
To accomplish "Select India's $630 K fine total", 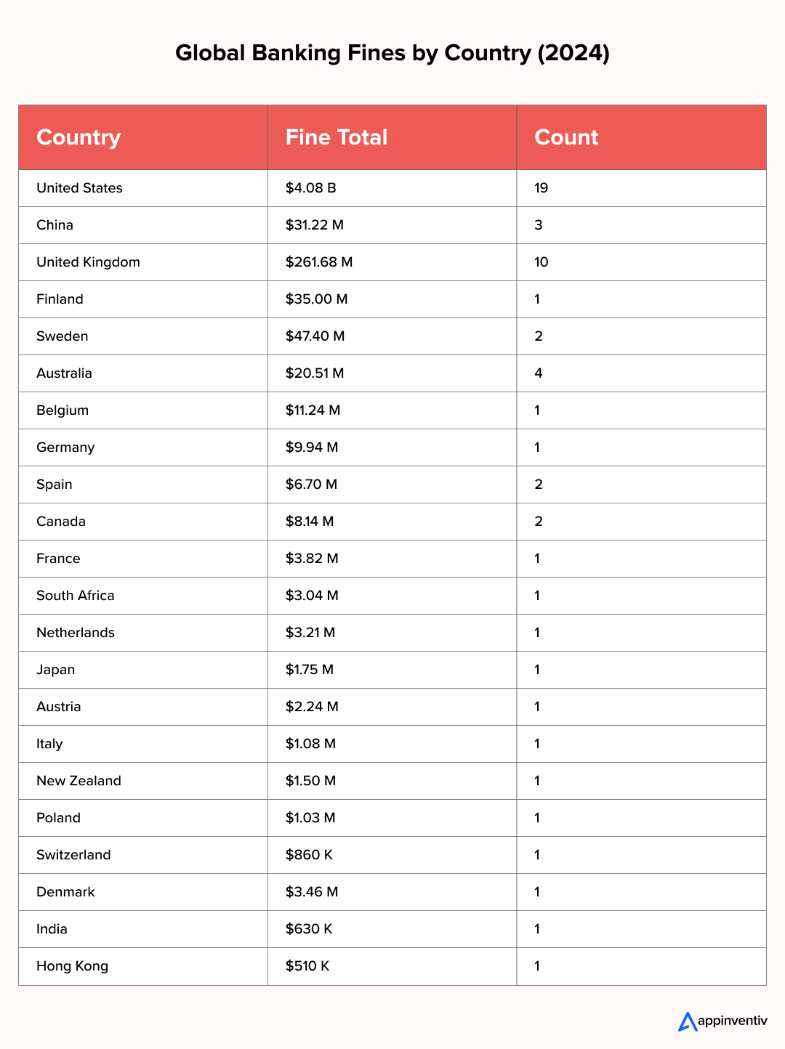I will [309, 929].
